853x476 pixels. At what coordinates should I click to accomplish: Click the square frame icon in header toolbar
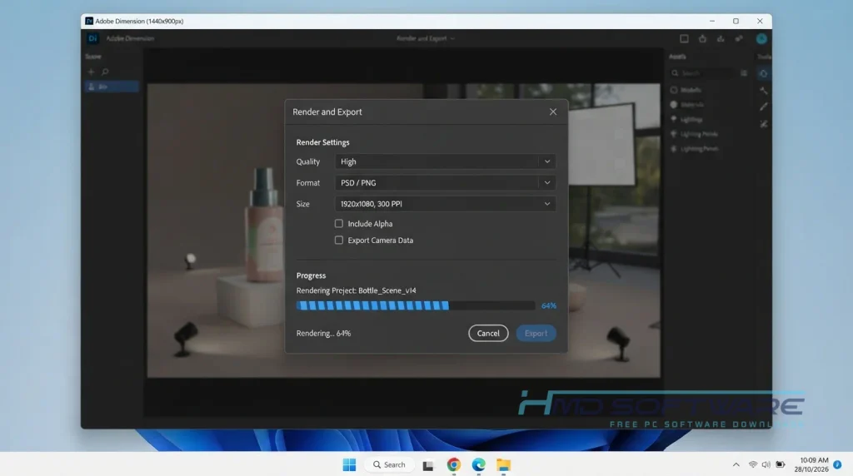684,38
